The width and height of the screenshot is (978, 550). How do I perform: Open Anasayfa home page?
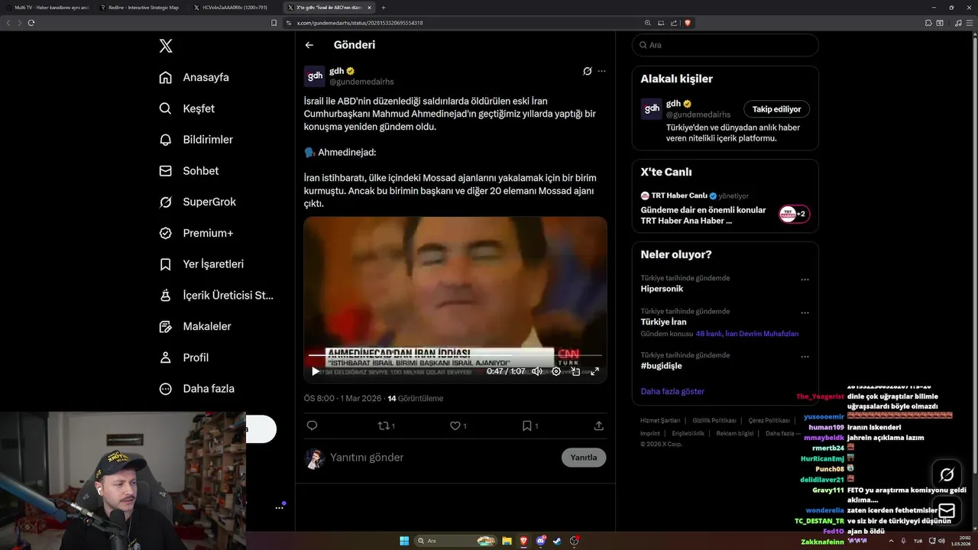194,77
